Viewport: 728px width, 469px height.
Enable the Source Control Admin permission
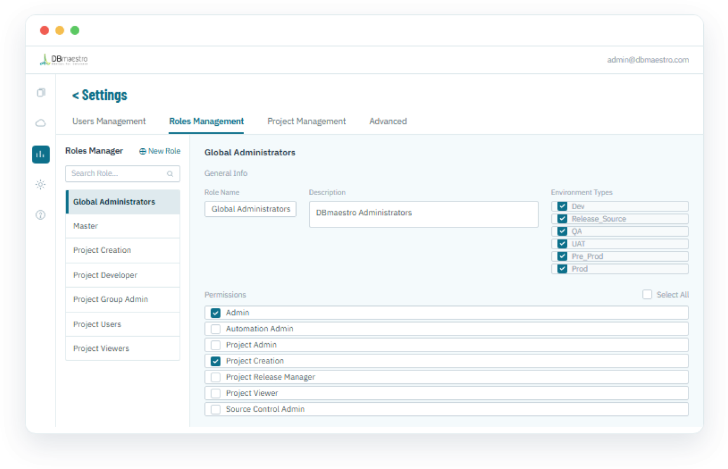[x=216, y=409]
